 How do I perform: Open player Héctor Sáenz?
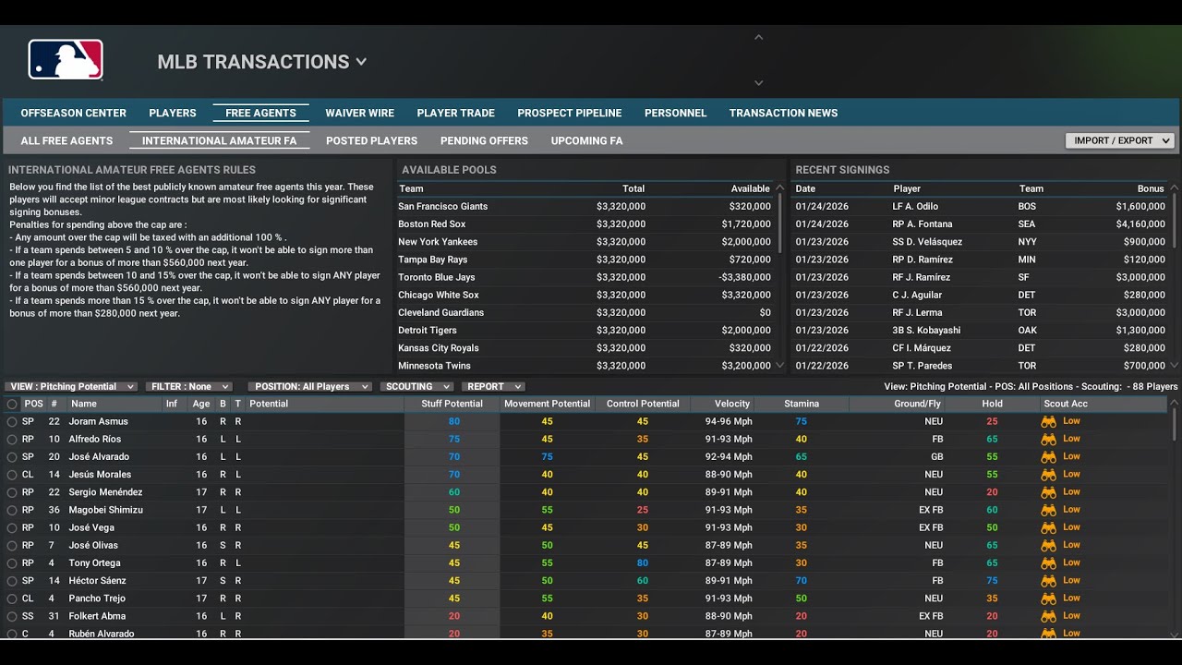(x=97, y=581)
